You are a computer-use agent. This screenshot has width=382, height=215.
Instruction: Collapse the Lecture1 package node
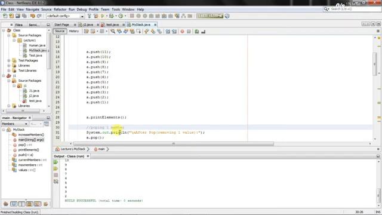tap(14, 40)
